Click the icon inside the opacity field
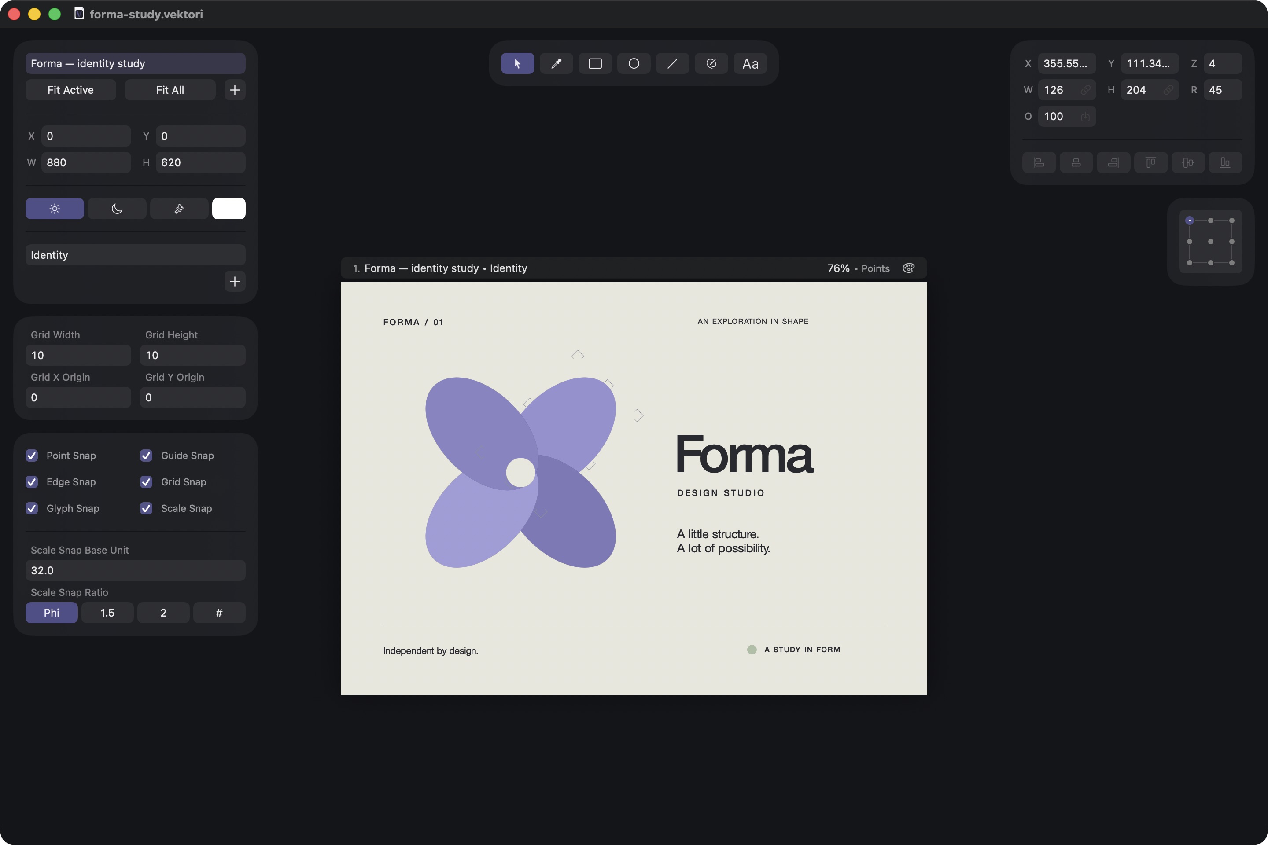1268x845 pixels. click(1085, 116)
